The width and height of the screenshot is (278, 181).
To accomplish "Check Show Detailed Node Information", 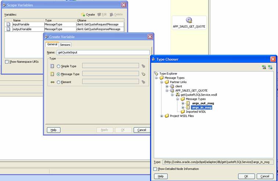I will tap(155, 169).
